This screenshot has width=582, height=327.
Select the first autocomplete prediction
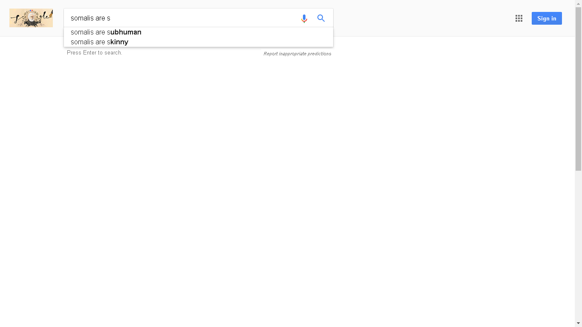[x=199, y=32]
